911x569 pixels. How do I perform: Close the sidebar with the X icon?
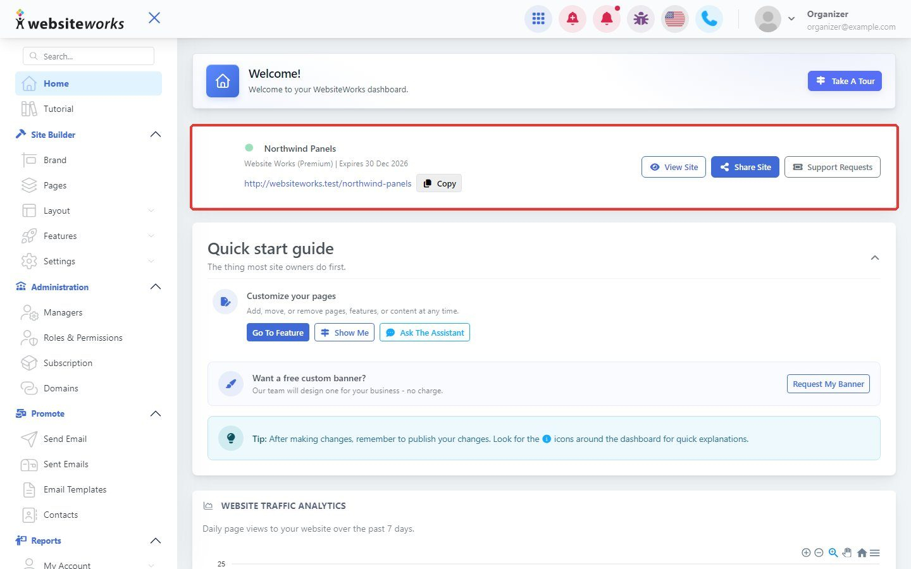[154, 18]
